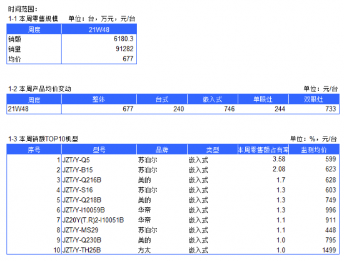This screenshot has height=261, width=344.
Task: Click the 单位：%，元/台 unit label
Action: point(313,139)
